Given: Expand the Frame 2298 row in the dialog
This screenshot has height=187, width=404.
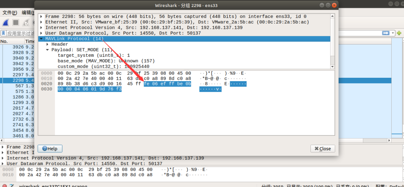Looking at the screenshot, I should pyautogui.click(x=41, y=16).
